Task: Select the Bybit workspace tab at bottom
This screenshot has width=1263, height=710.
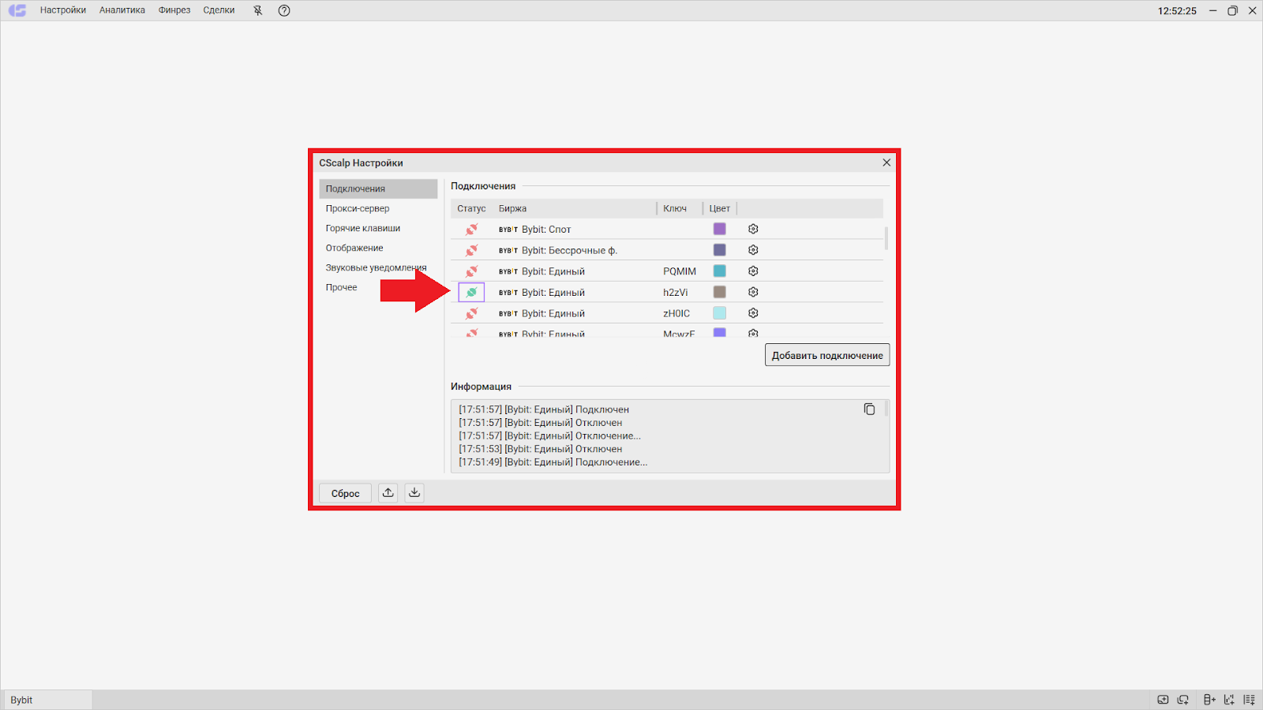Action: [x=47, y=700]
